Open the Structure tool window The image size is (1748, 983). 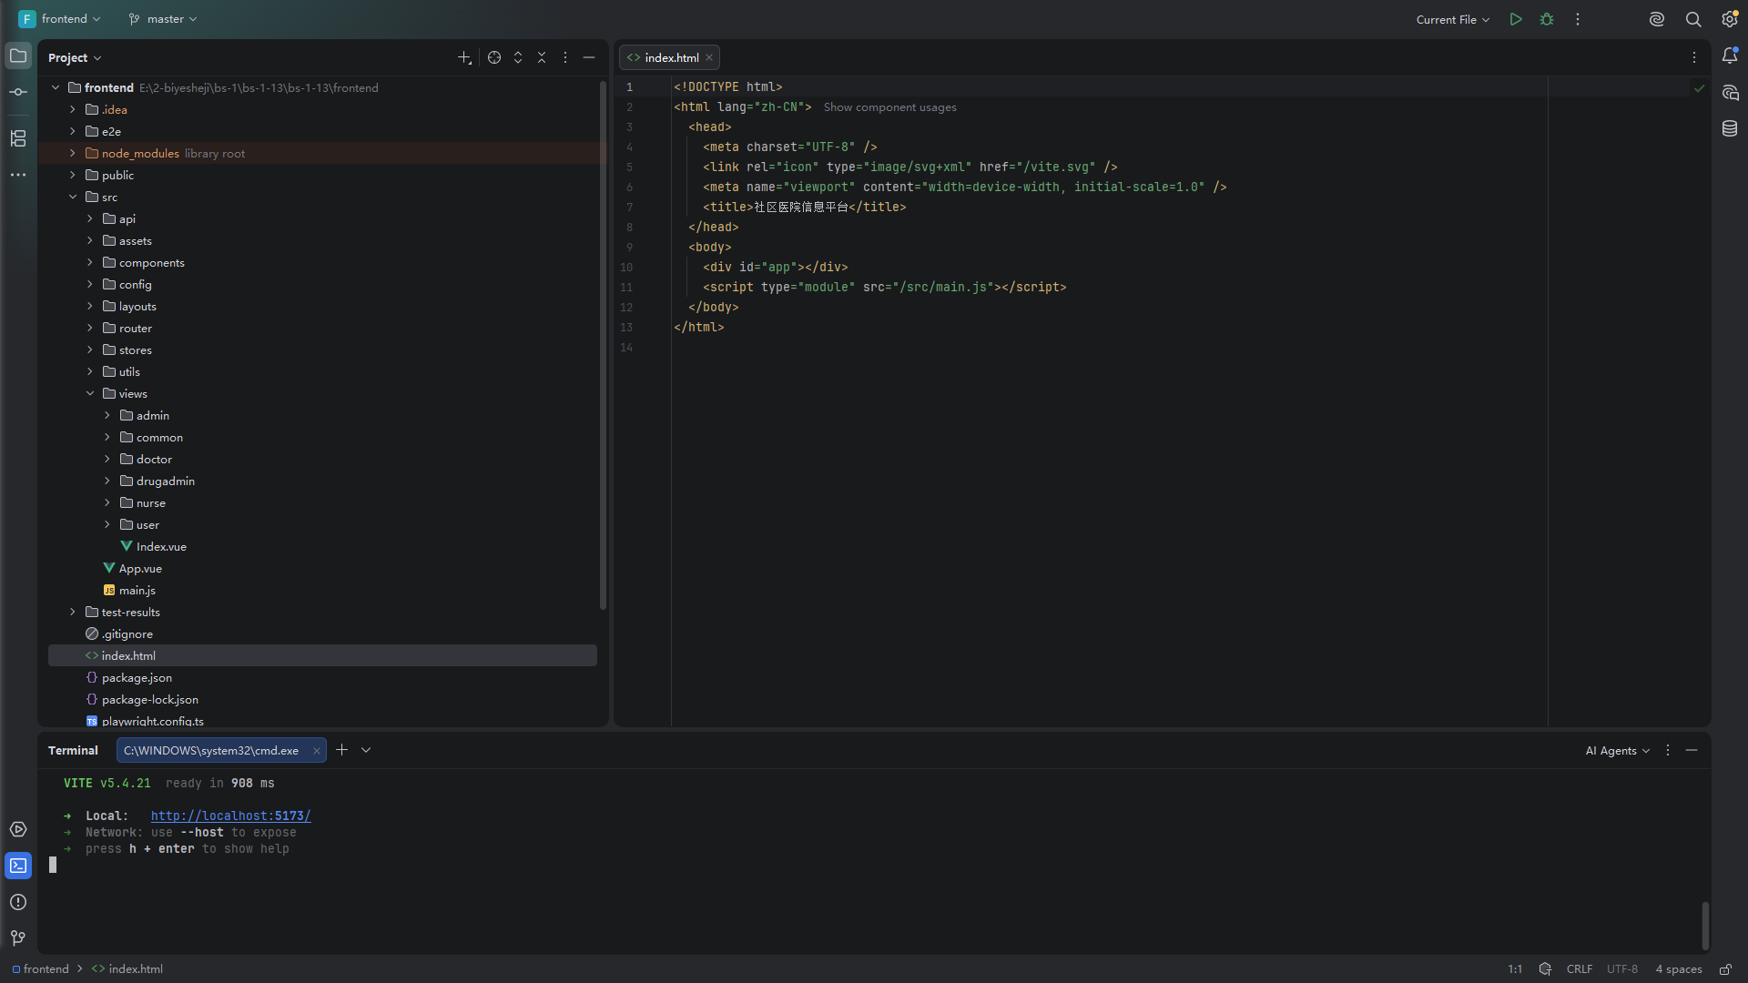18,138
